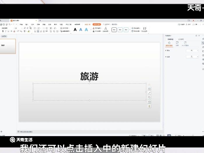Screen dimensions: 204x153
Task: Apply blue filled preset text style A
Action: pyautogui.click(x=81, y=30)
